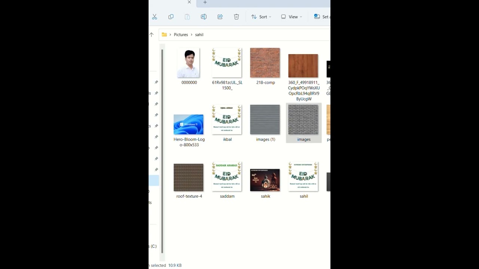Open a new tab with plus button

pos(205,2)
